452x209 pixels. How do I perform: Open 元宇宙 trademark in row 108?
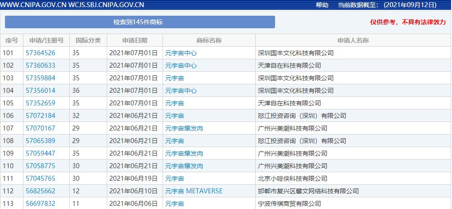174,141
